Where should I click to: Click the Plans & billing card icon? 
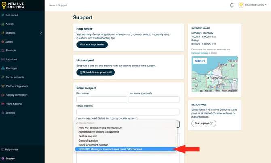[x=3, y=104]
